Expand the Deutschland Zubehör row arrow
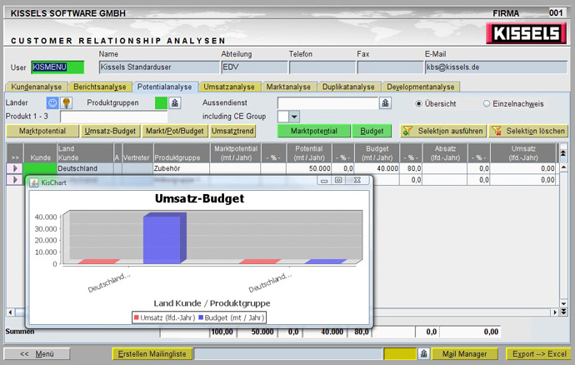 (x=15, y=168)
